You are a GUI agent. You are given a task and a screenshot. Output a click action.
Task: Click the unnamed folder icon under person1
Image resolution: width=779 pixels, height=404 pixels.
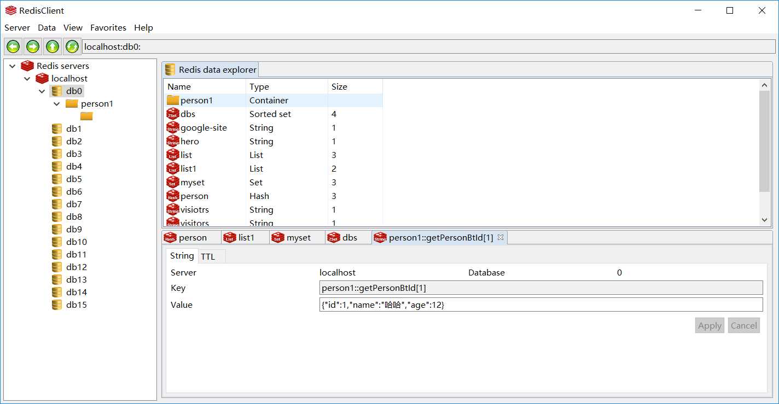pos(86,116)
